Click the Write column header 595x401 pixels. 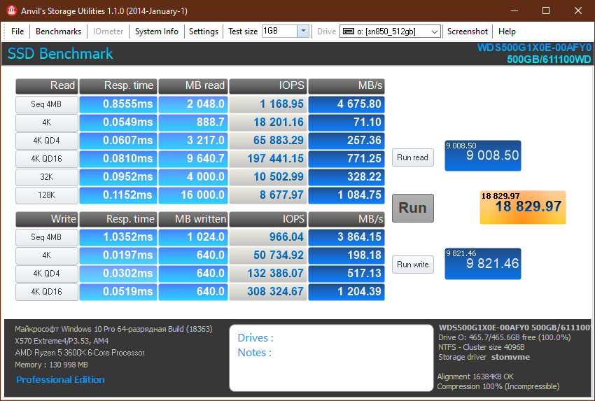[47, 219]
